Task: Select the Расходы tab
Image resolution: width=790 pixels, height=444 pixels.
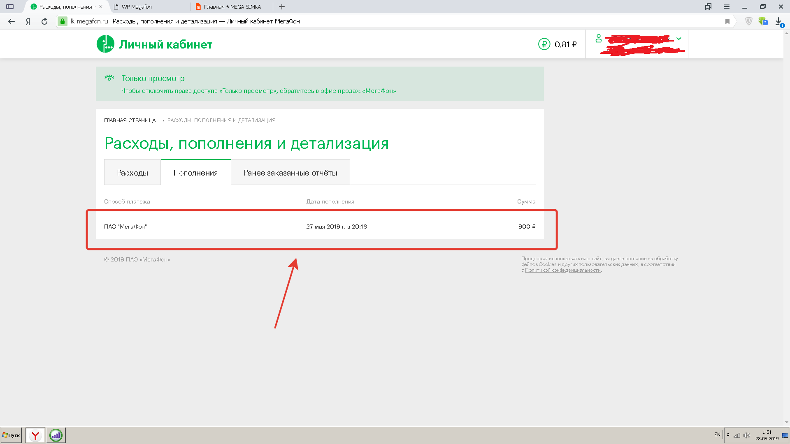Action: pos(132,173)
